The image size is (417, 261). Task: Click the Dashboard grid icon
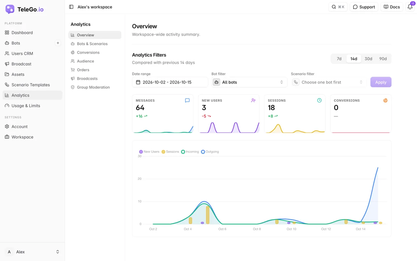pos(7,33)
